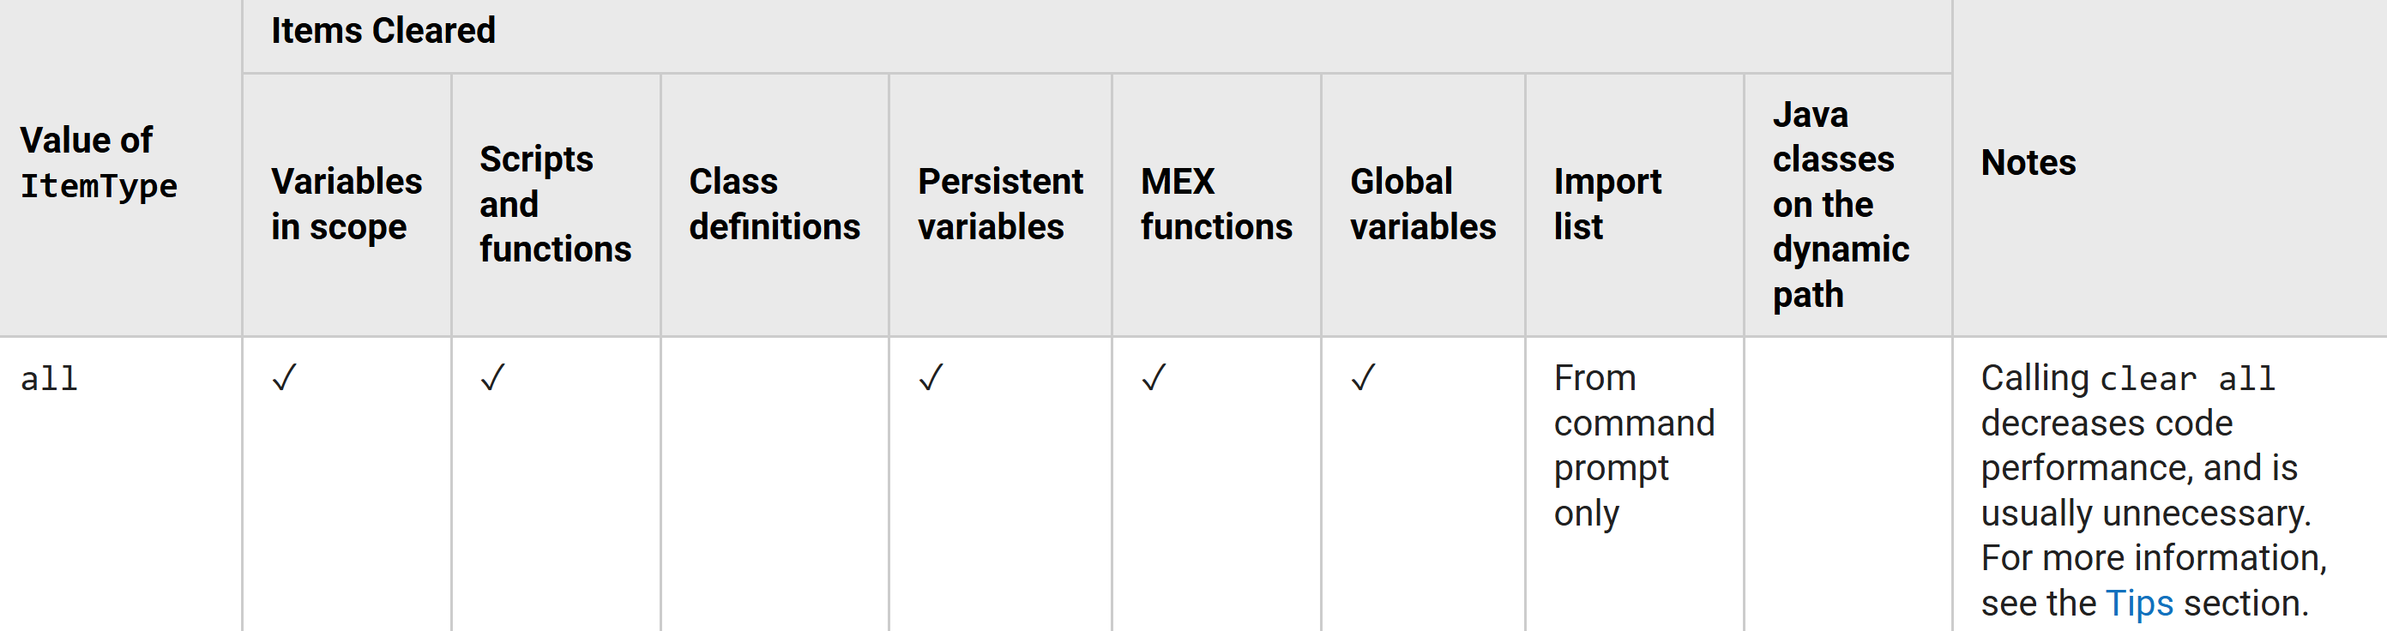Select the Notes column header
Image resolution: width=2387 pixels, height=631 pixels.
coord(2028,162)
